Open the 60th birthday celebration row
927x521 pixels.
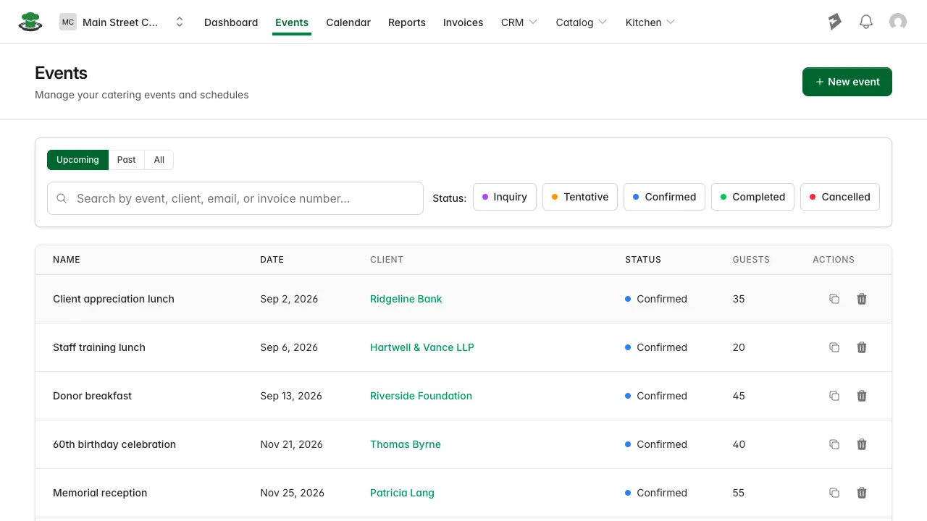pyautogui.click(x=463, y=444)
